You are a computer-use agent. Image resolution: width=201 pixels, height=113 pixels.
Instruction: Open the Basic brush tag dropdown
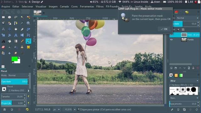tap(184, 98)
